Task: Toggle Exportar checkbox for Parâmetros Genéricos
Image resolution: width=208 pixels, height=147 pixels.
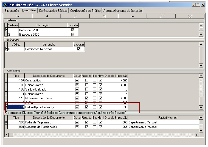Action: tap(79, 49)
